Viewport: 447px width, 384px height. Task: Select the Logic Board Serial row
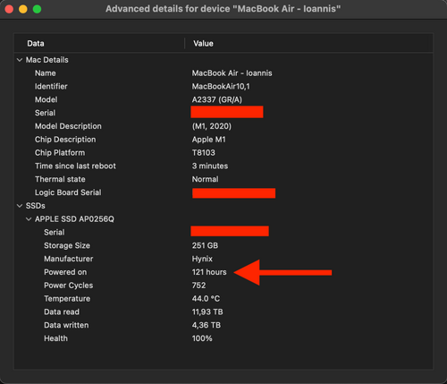223,192
